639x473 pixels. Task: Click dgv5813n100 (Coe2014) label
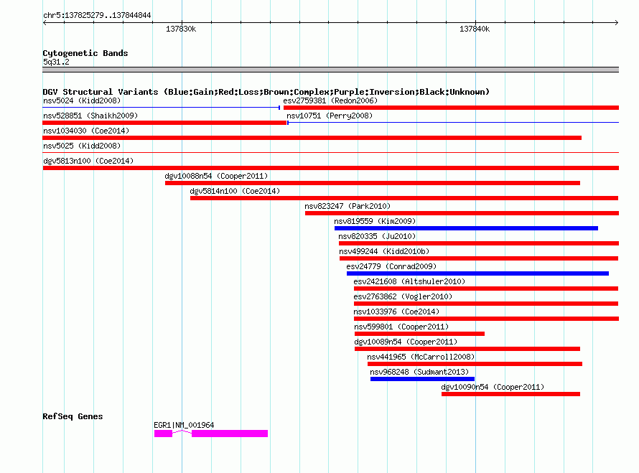88,161
